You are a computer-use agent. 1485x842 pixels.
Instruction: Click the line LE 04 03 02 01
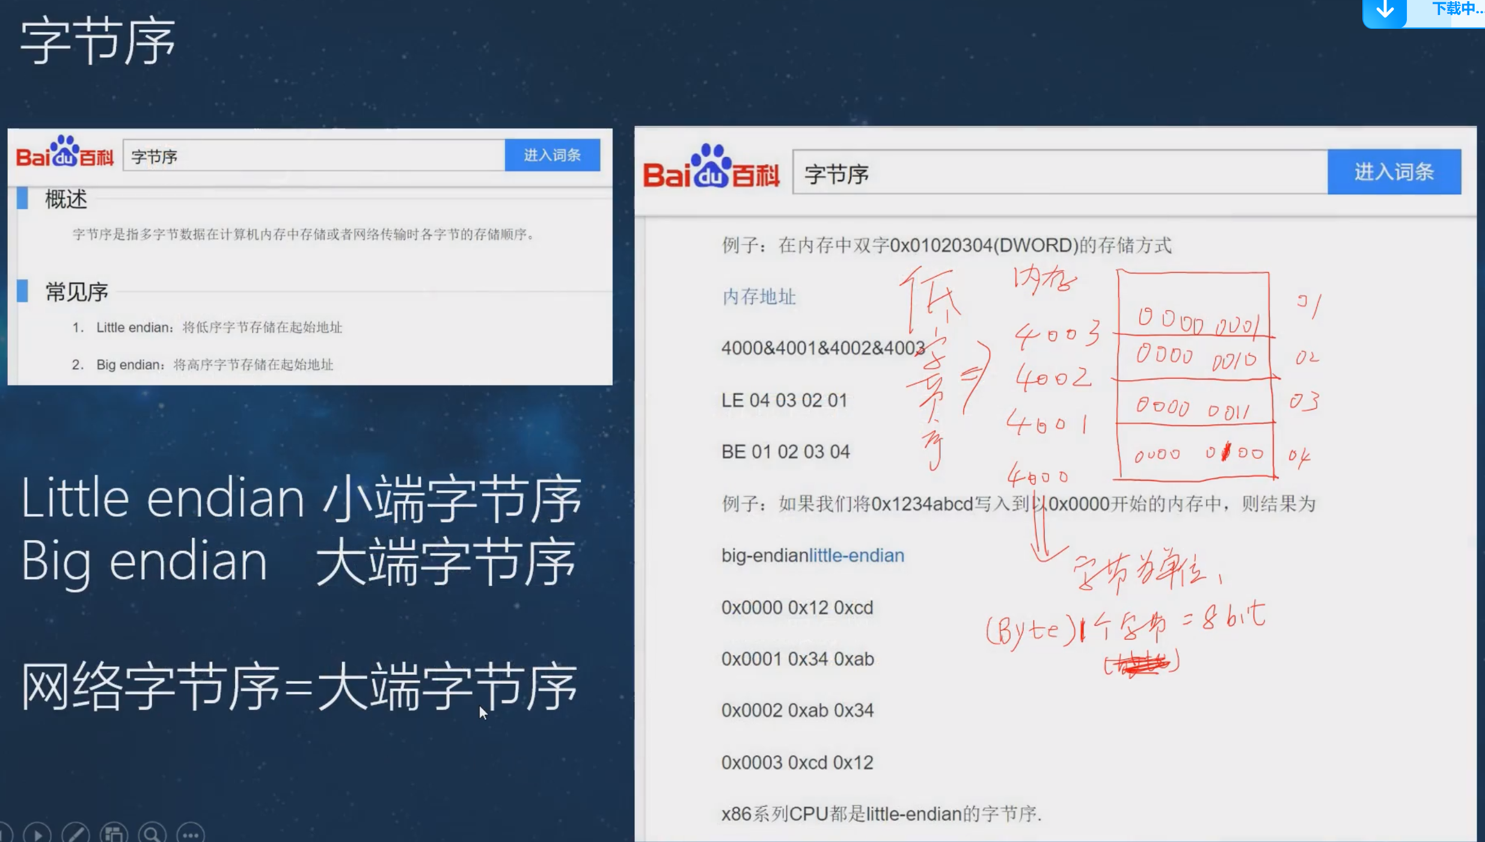click(x=785, y=401)
